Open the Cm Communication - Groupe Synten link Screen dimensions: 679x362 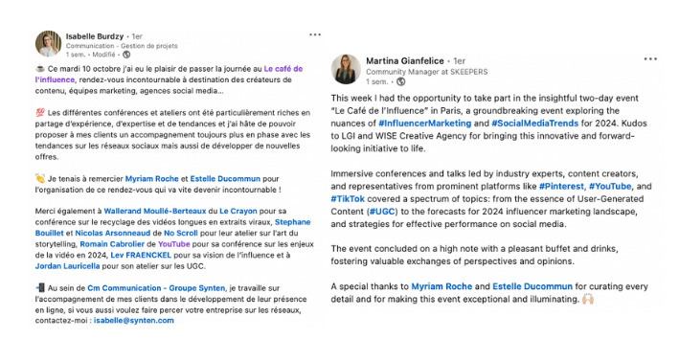156,288
